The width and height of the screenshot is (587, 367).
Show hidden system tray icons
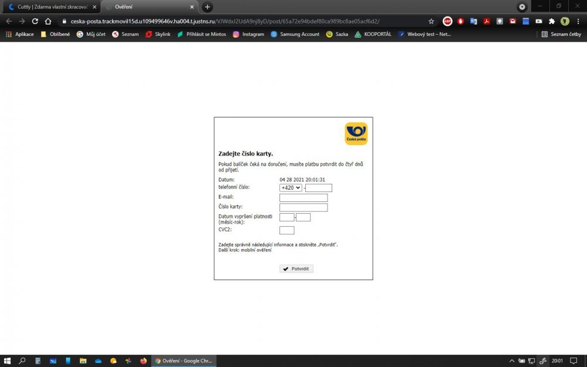(512, 361)
